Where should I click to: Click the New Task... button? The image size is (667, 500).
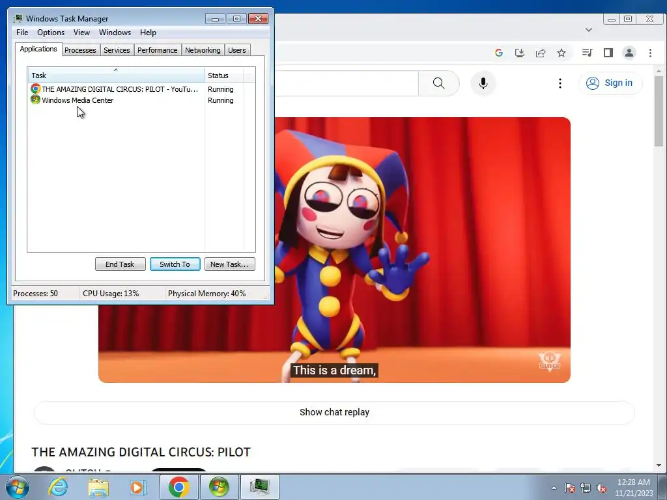[x=230, y=264]
